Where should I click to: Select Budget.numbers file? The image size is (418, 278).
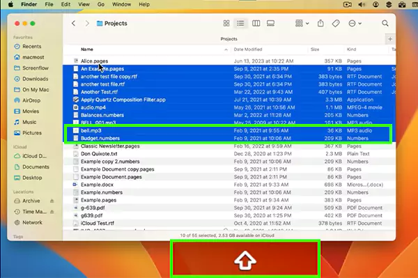(x=229, y=139)
